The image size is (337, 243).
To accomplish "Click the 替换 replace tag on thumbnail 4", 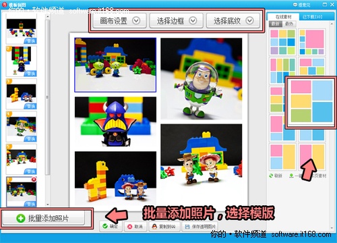I will click(31, 138).
